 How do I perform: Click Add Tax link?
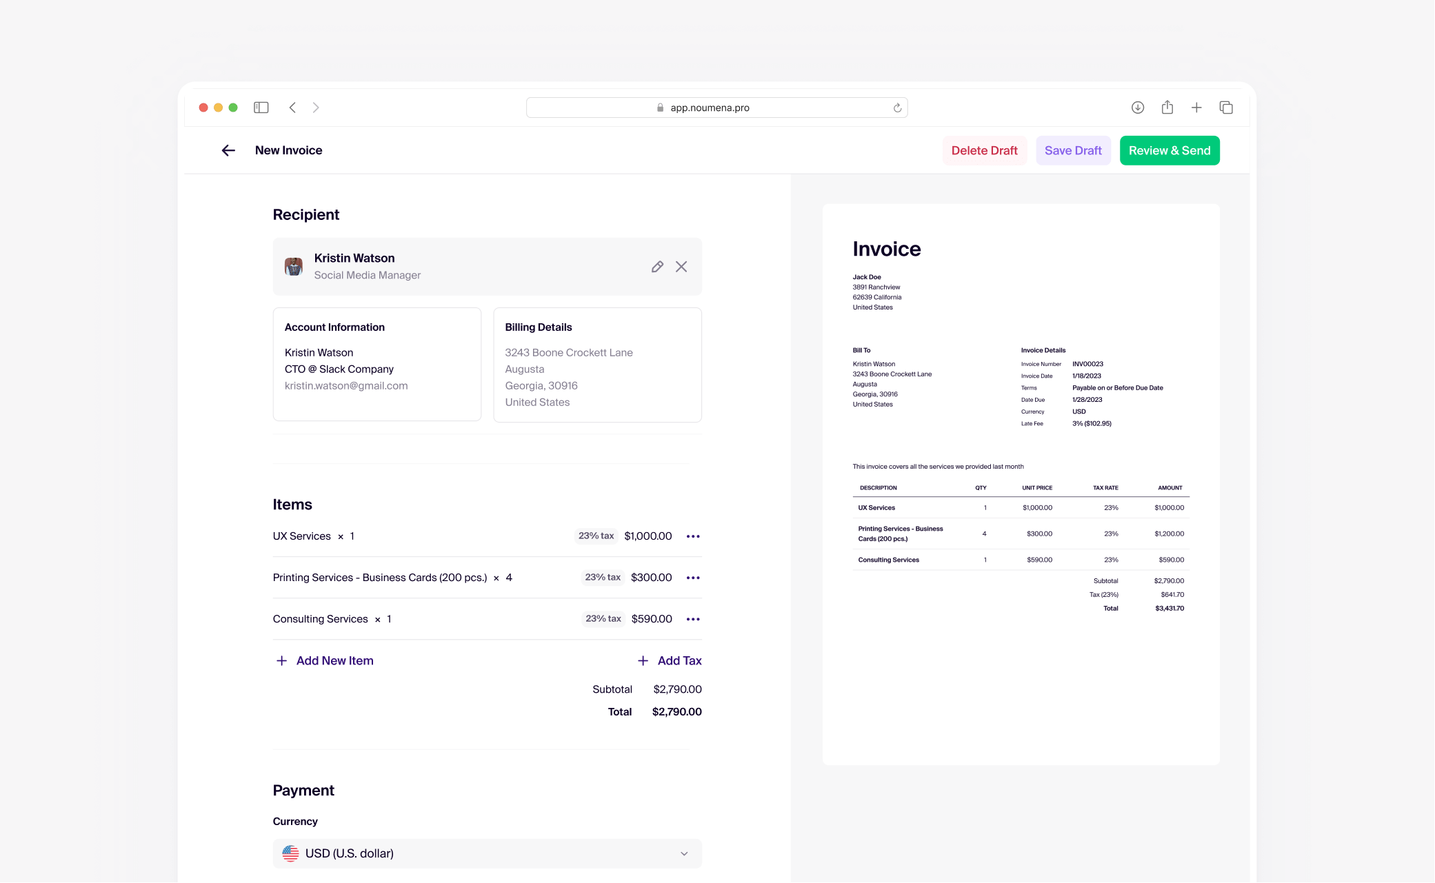pos(670,660)
